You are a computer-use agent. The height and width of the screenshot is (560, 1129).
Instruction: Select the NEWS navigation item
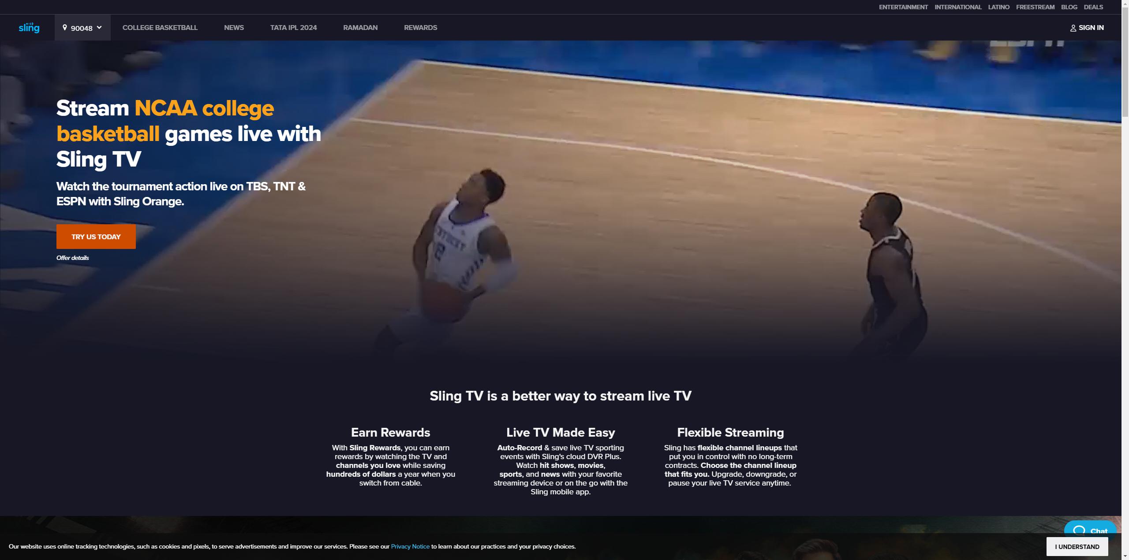point(234,27)
